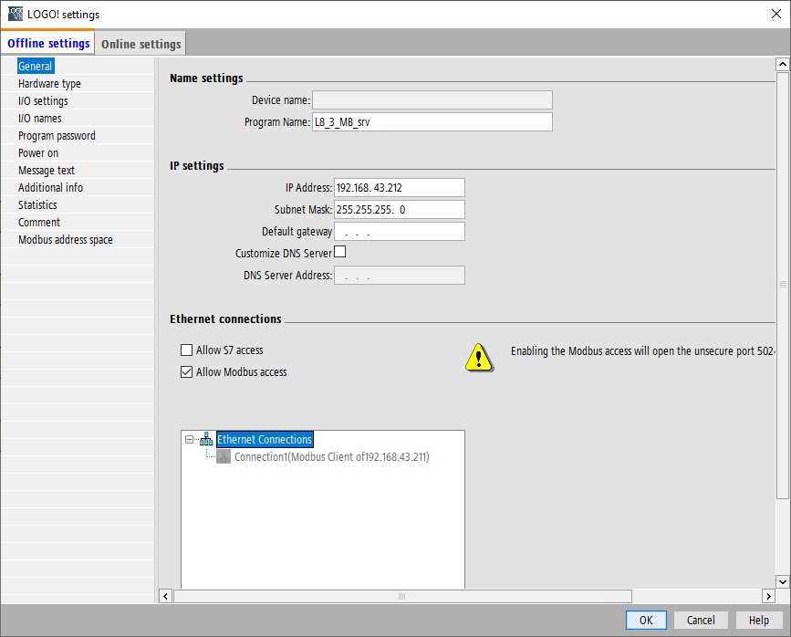
Task: Collapse the Ethernet Connections tree node
Action: coord(189,440)
